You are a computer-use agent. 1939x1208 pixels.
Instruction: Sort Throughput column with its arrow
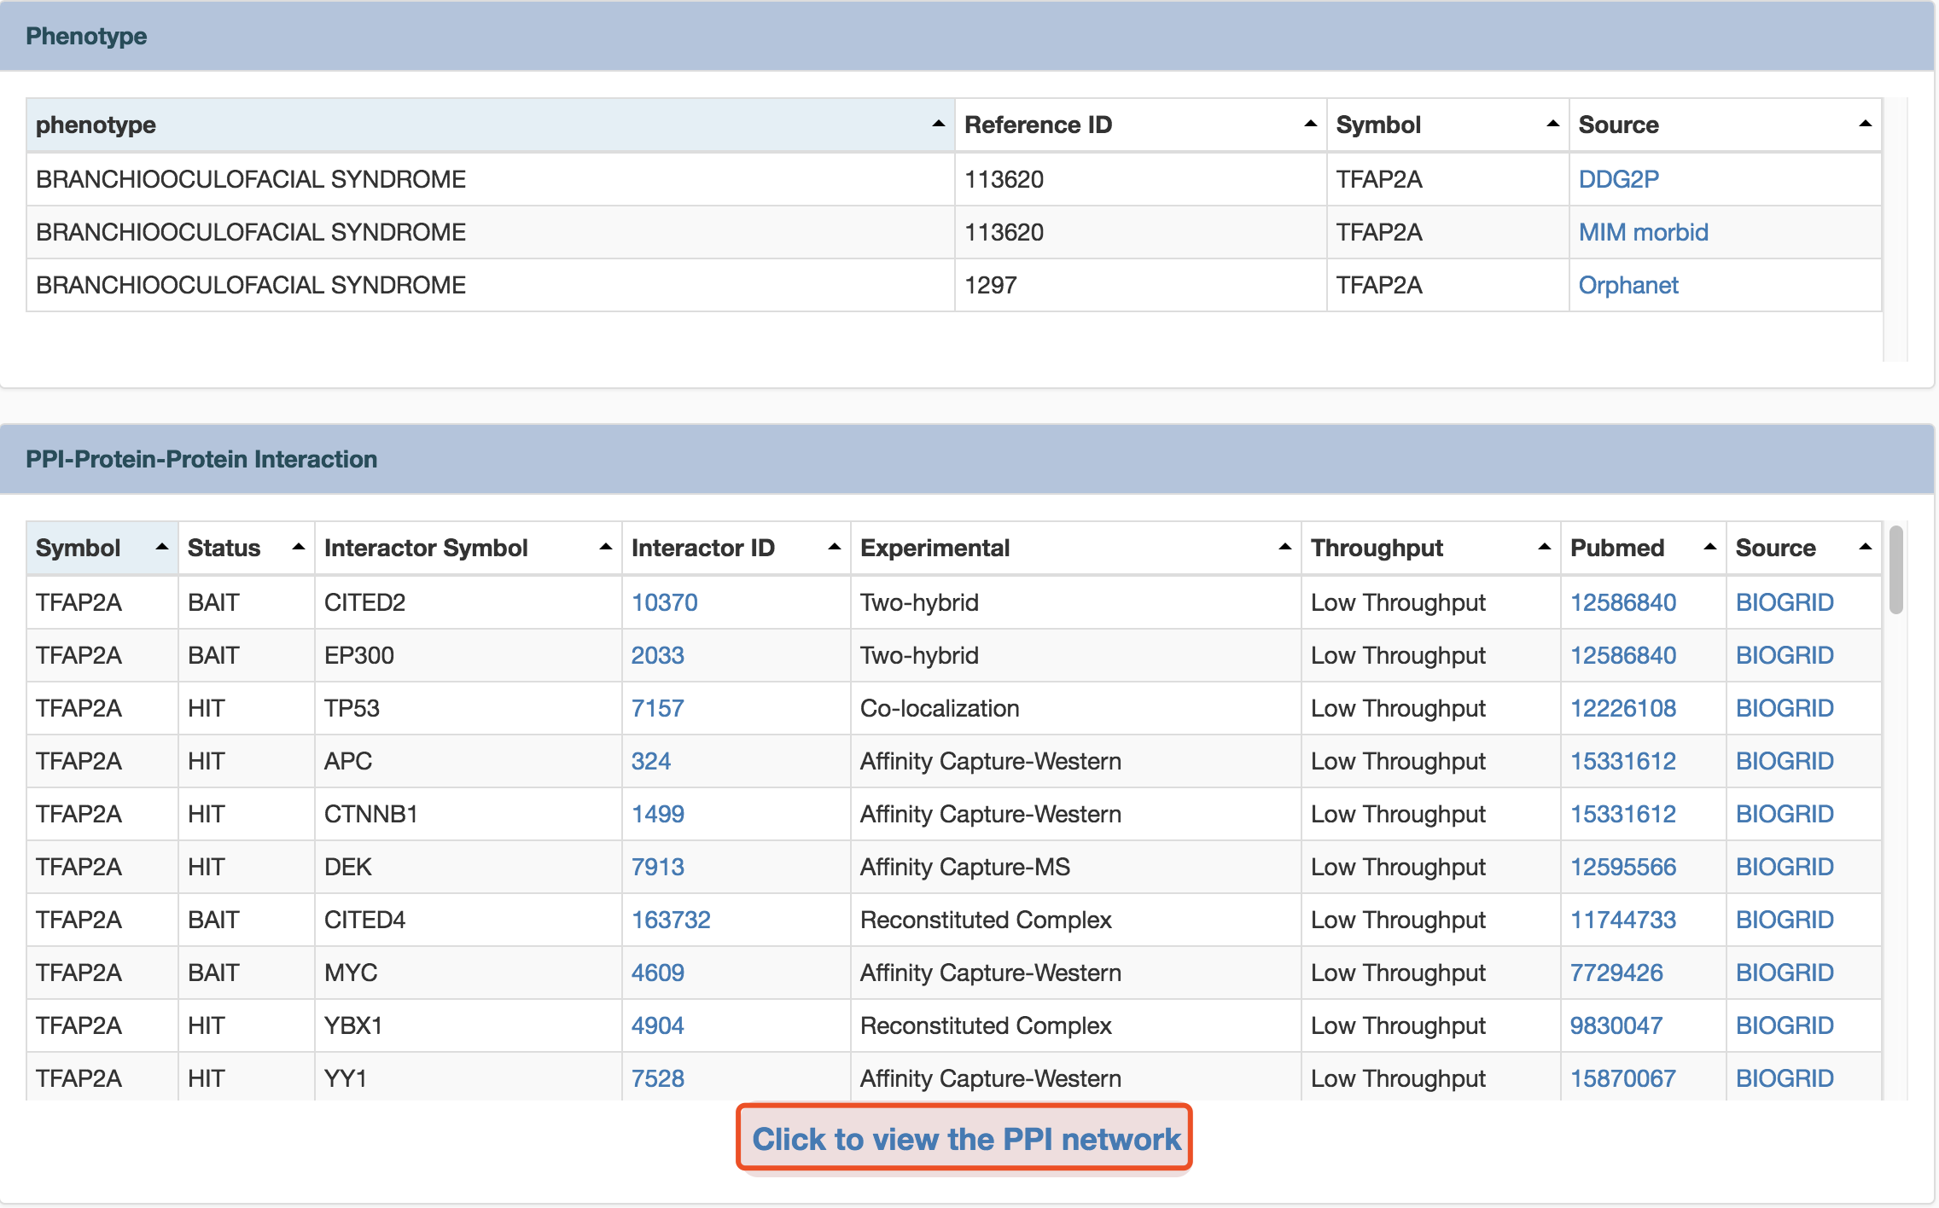click(1544, 548)
